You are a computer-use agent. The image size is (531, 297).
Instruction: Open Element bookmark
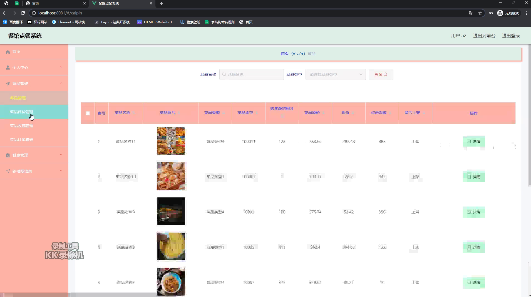[x=70, y=22]
